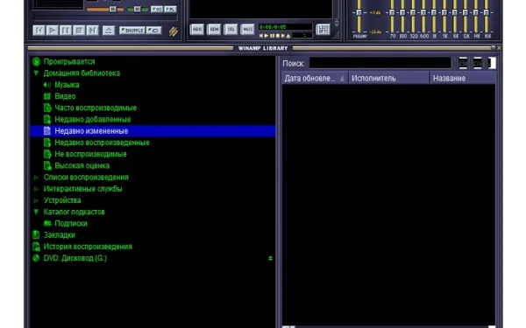Expand the Интерактивные службы node
526x328 pixels.
[36, 189]
